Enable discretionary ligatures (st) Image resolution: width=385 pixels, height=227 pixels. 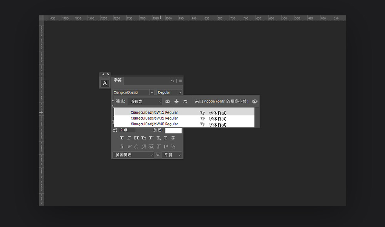[136, 147]
